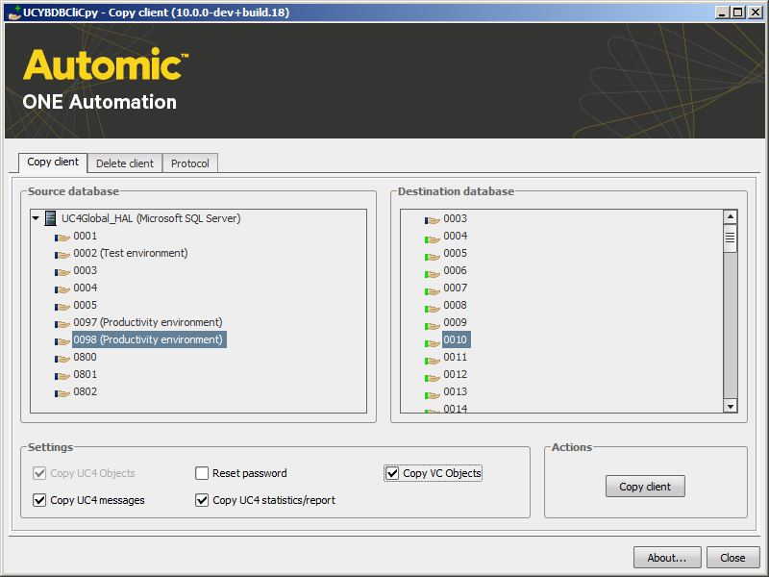The image size is (769, 577).
Task: Click the green icon of destination client 0012
Action: pyautogui.click(x=433, y=376)
